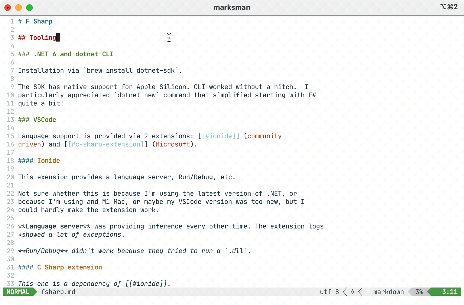Click the 3:11 cursor position indicator
This screenshot has width=464, height=305.
(x=450, y=292)
